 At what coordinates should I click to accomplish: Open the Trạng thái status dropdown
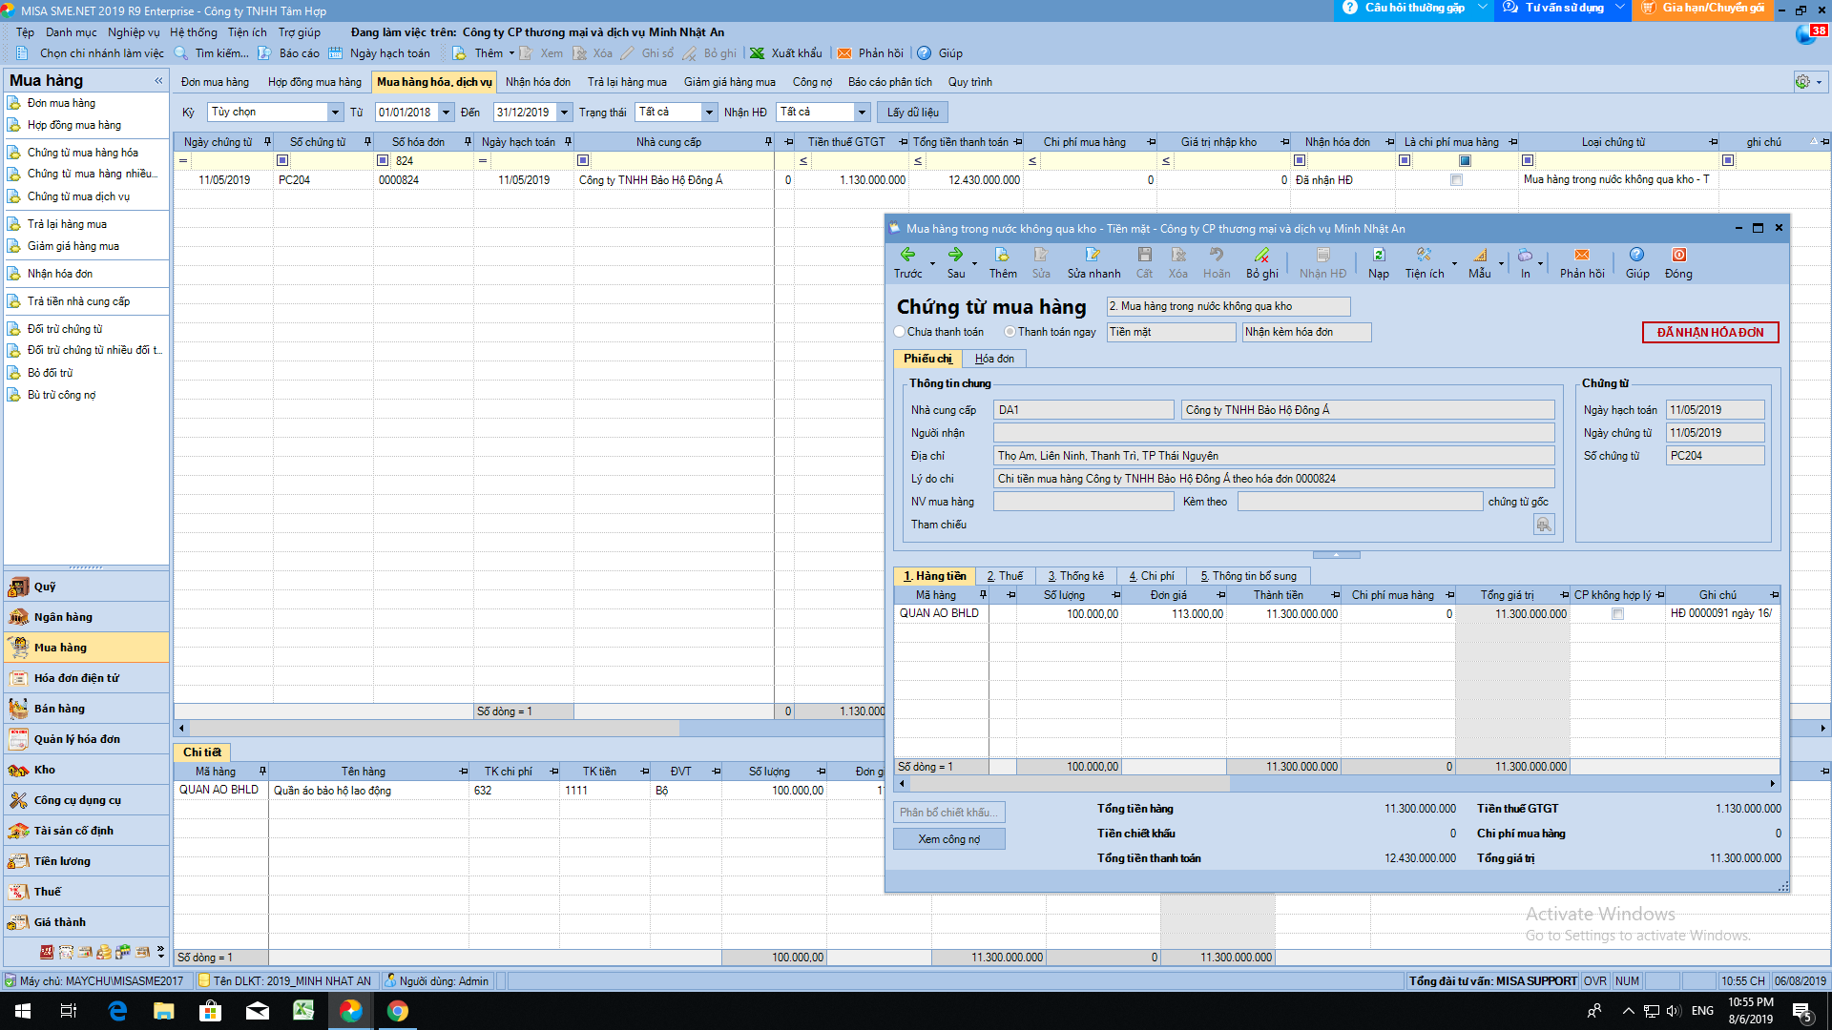pos(709,113)
